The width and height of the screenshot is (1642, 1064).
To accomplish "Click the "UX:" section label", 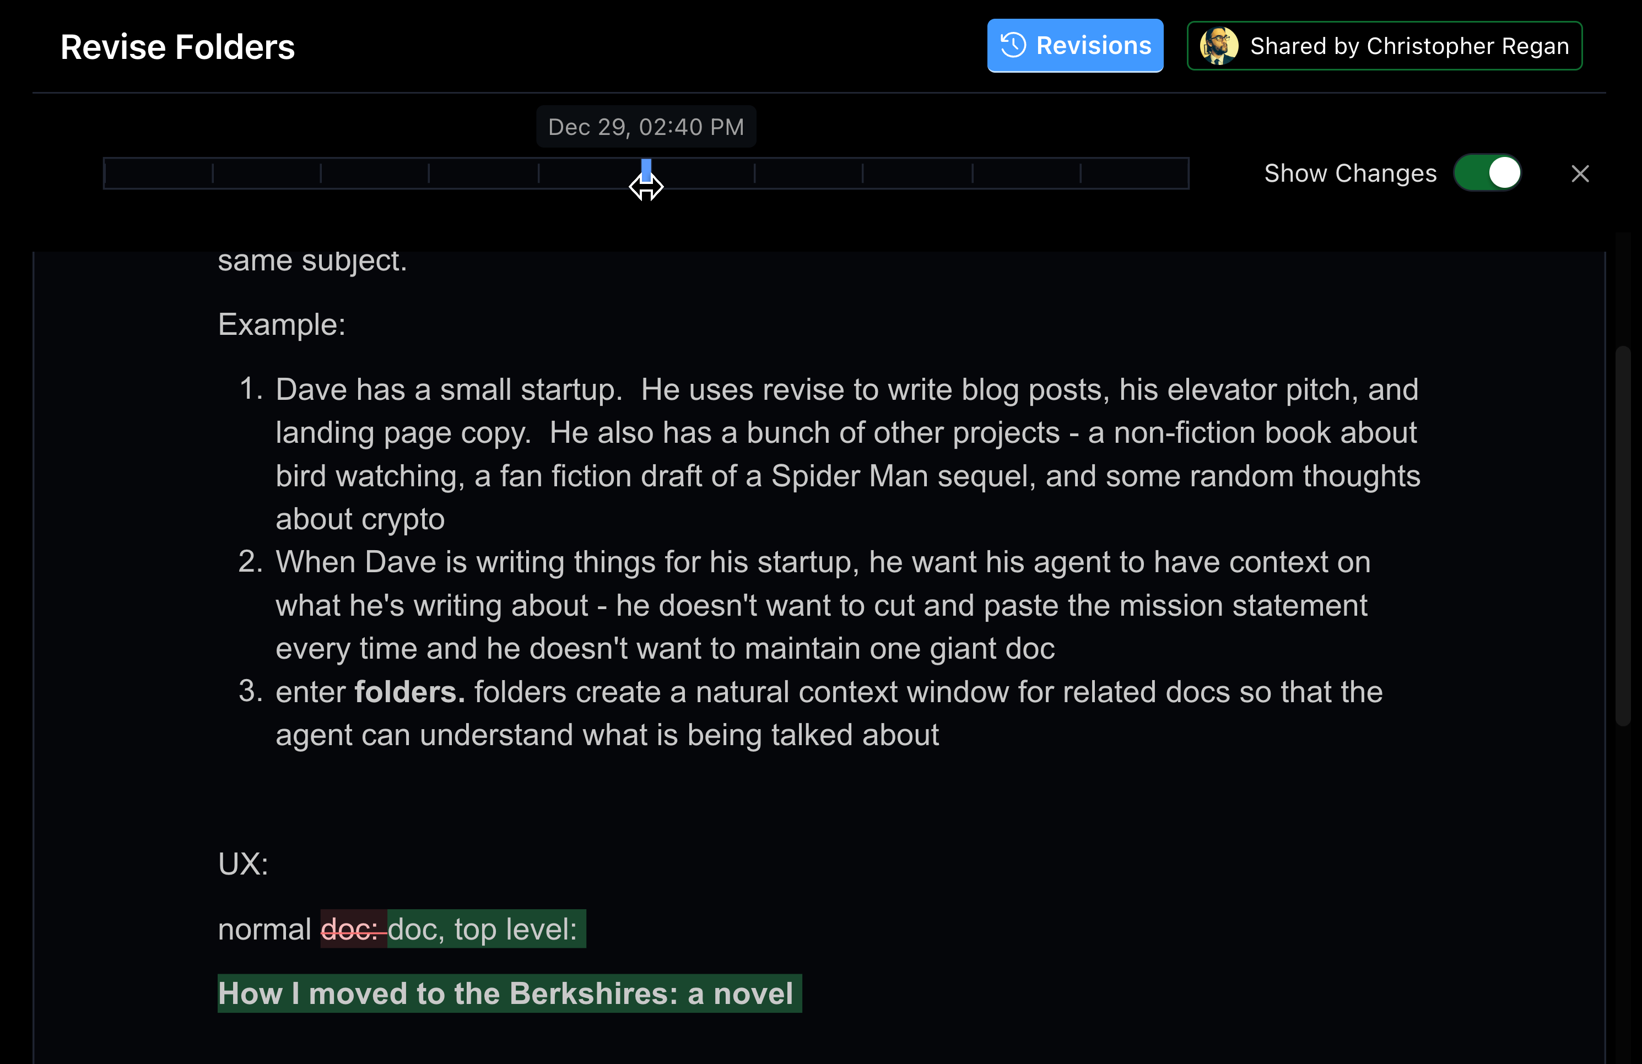I will click(x=243, y=864).
